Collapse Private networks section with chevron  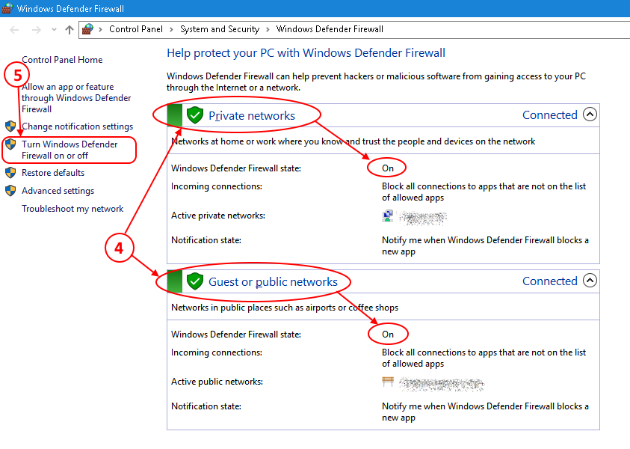[590, 114]
